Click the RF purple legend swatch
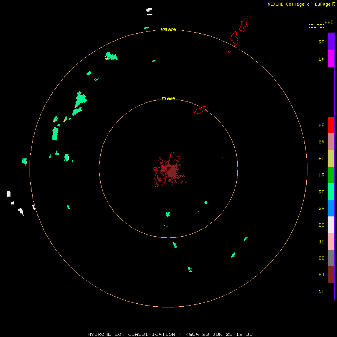Viewport: 337px width, 337px height. point(331,42)
